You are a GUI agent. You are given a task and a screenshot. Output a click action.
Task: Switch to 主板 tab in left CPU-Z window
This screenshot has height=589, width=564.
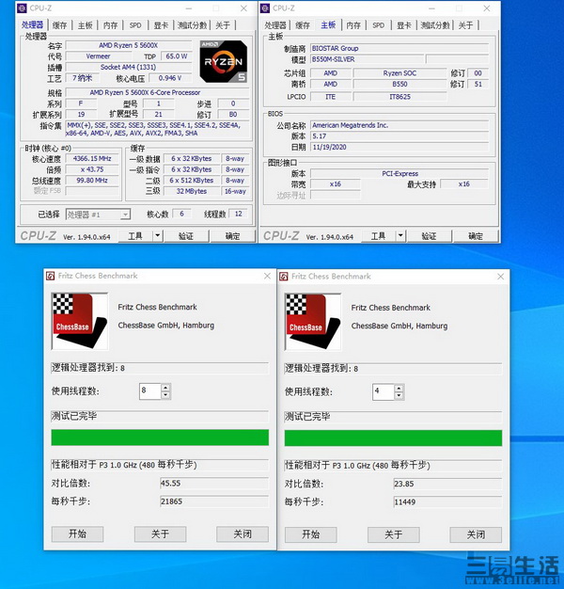pos(86,25)
